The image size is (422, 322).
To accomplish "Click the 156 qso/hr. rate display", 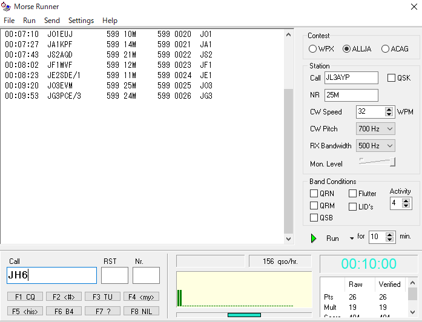I will click(280, 261).
